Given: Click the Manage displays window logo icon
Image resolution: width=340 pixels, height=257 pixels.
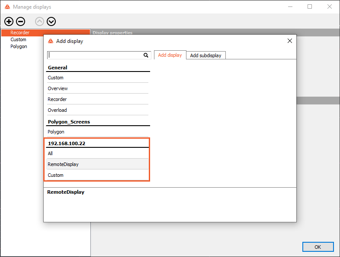Looking at the screenshot, I should [x=7, y=7].
